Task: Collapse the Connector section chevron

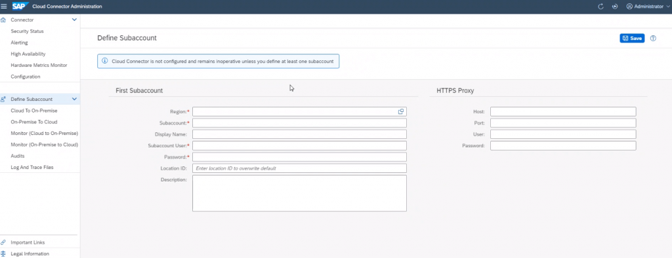Action: [x=74, y=20]
